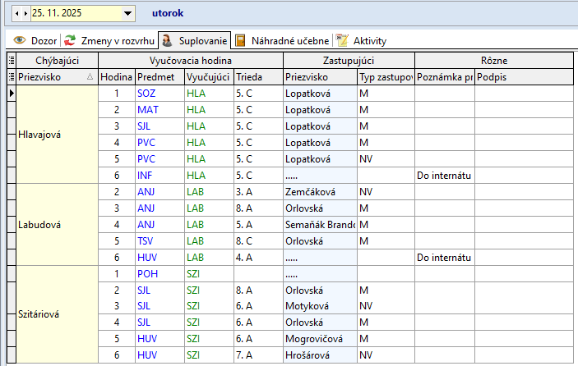Open column chooser icon beside Priezvisko header
This screenshot has width=578, height=366.
(11, 76)
